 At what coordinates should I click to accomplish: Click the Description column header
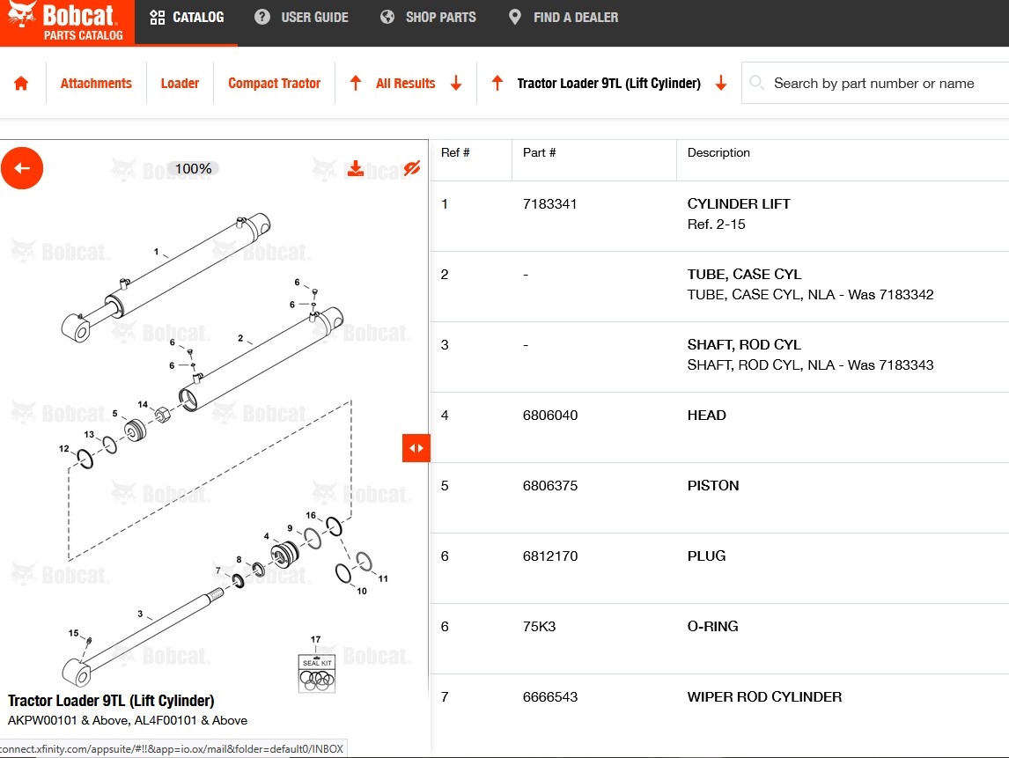tap(718, 152)
